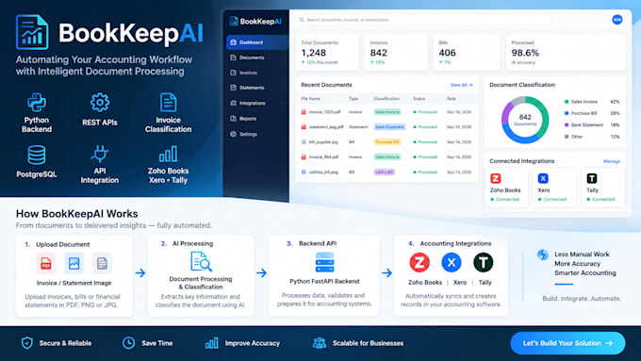Click the Scalable for Businesses people icon
This screenshot has height=361, width=641.
pos(320,343)
